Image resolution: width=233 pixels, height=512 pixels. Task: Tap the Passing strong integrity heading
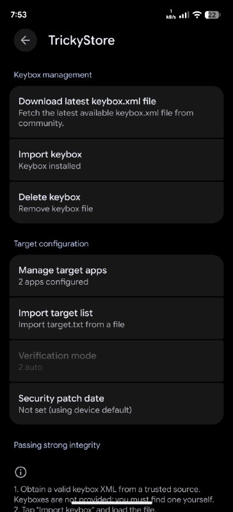point(57,445)
